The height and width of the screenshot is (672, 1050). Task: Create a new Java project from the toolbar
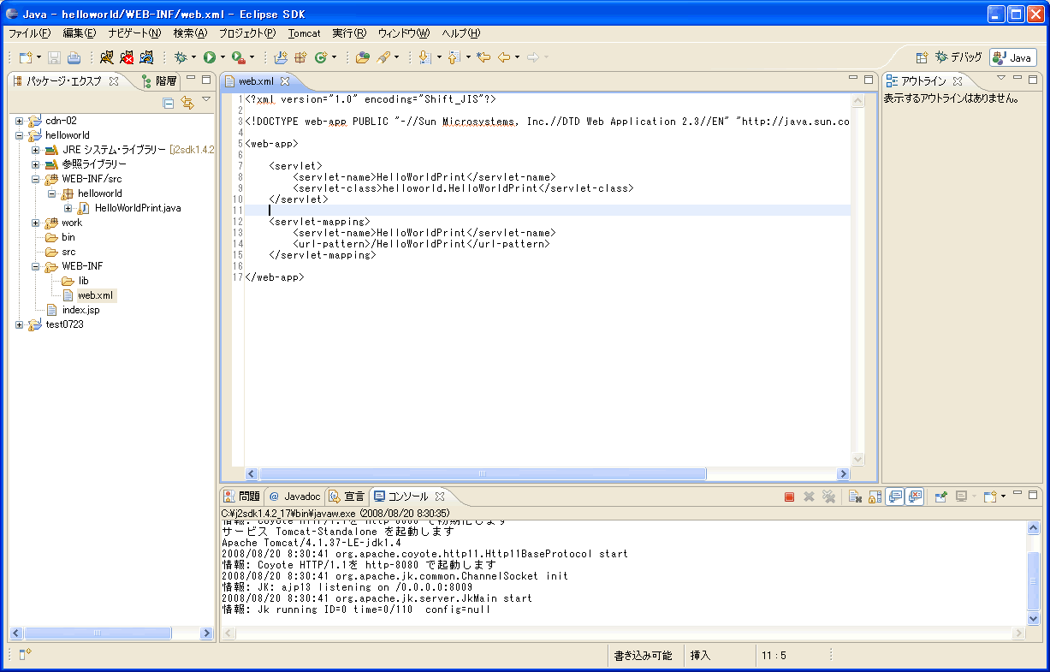click(281, 57)
